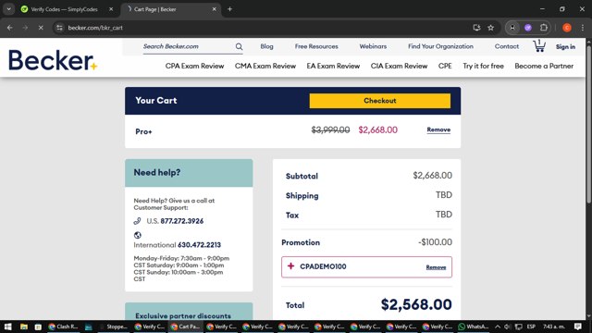
Task: Click the Becker logo
Action: click(x=53, y=60)
